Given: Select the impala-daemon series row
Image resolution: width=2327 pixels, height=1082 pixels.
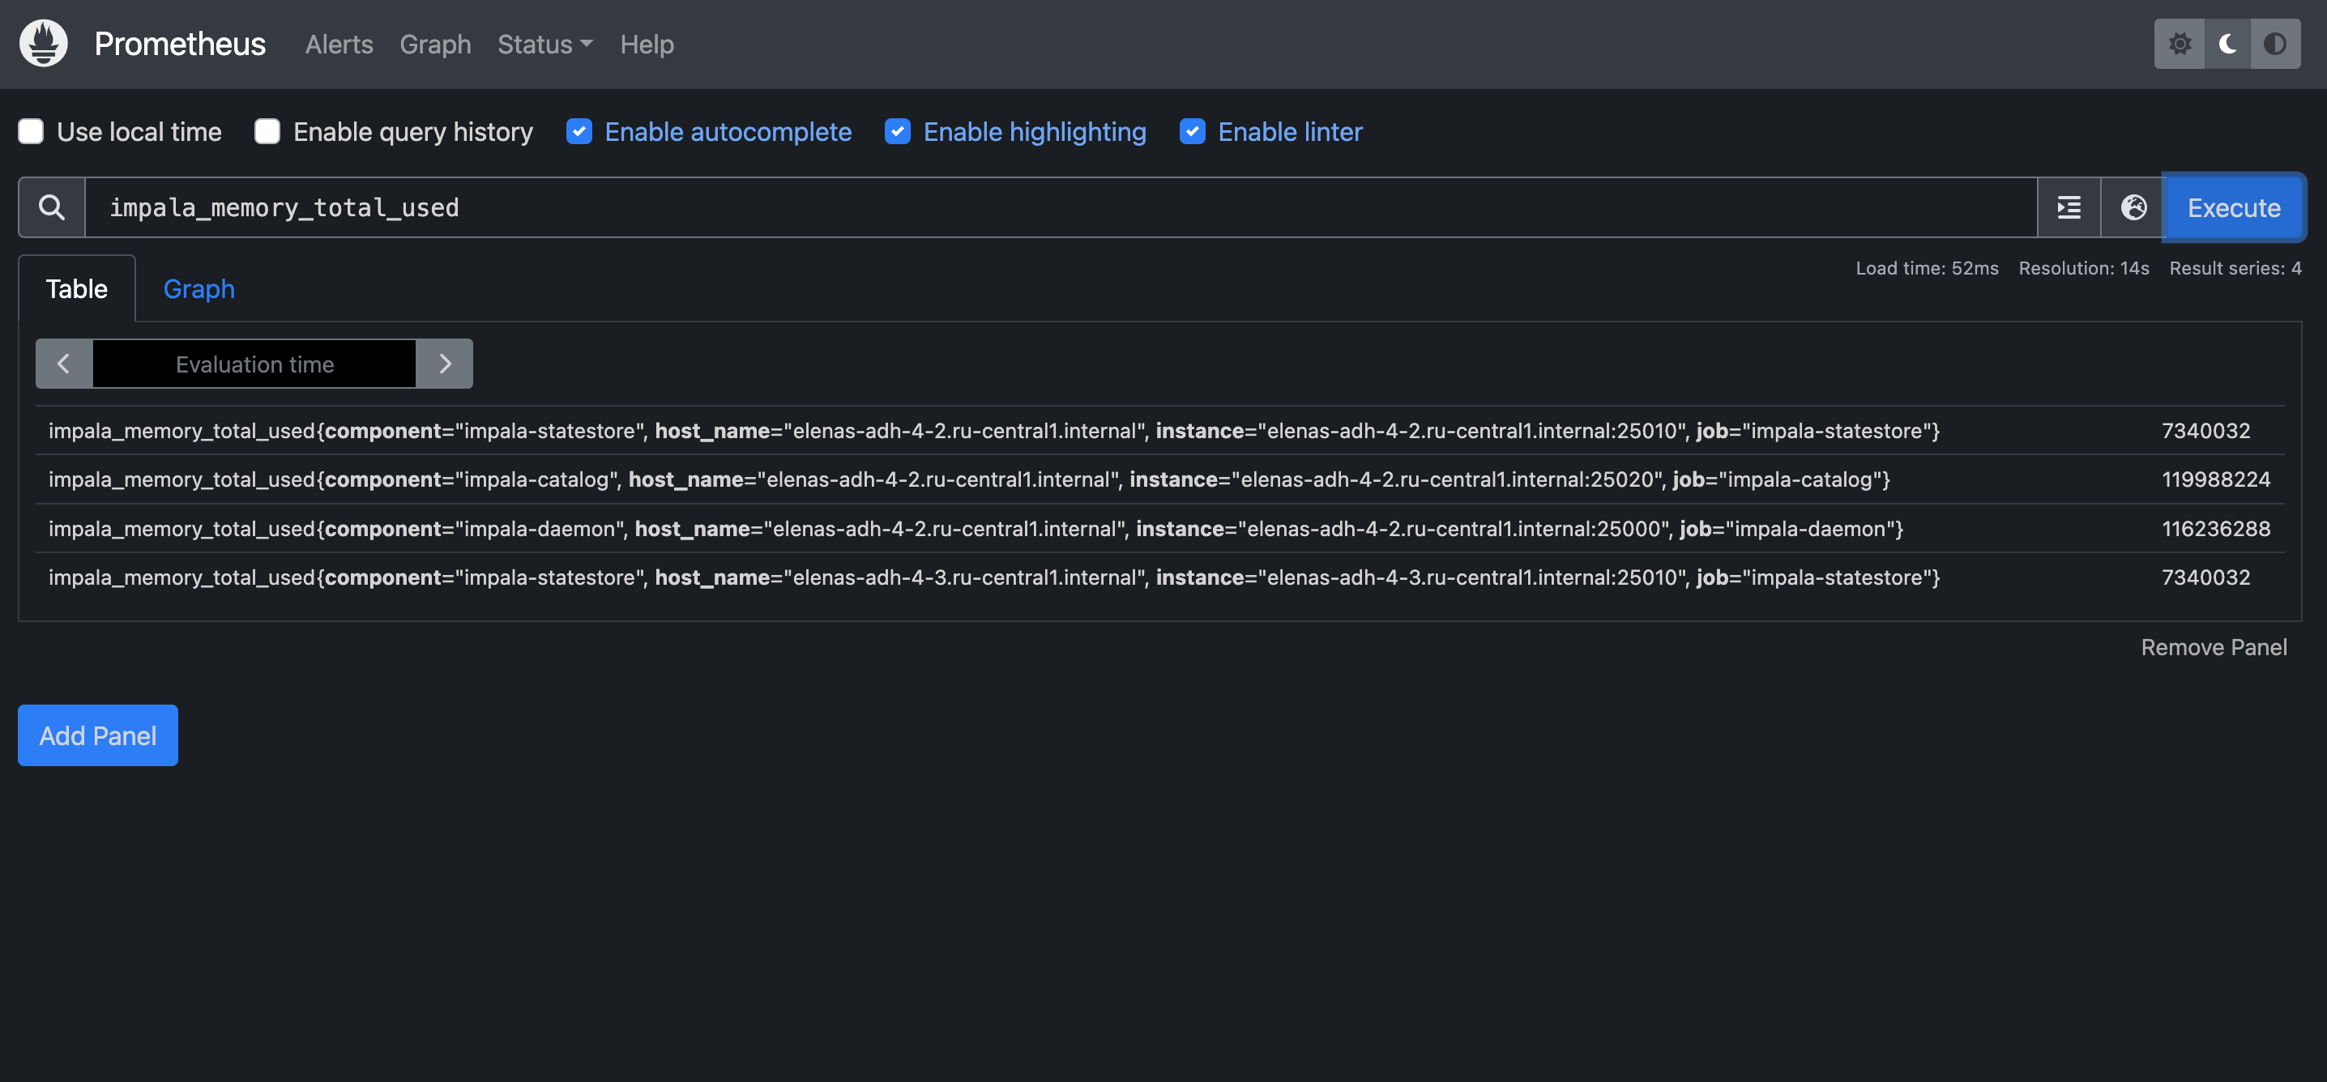Looking at the screenshot, I should point(1160,528).
